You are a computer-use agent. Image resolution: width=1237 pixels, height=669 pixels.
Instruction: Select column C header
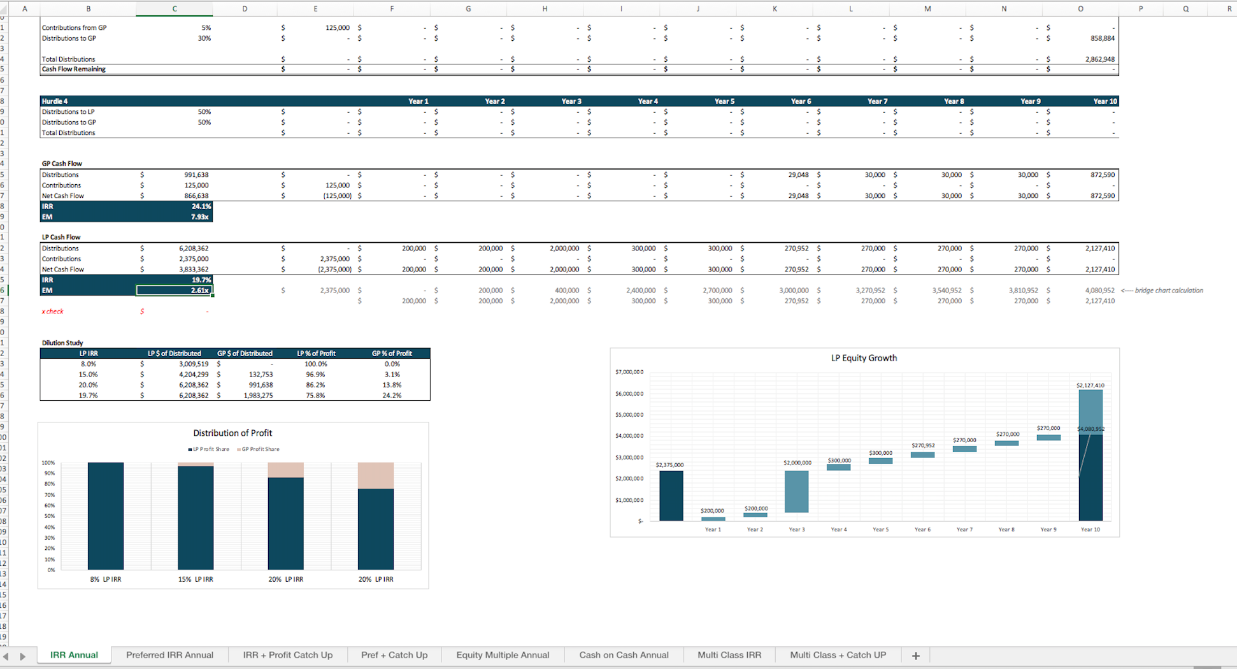(175, 9)
